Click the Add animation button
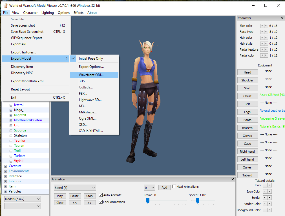This screenshot has width=285, height=216. [x=164, y=187]
